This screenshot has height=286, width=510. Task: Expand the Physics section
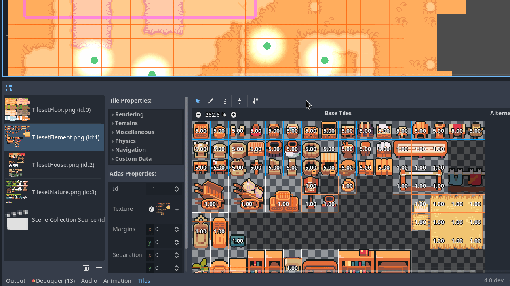pos(145,141)
